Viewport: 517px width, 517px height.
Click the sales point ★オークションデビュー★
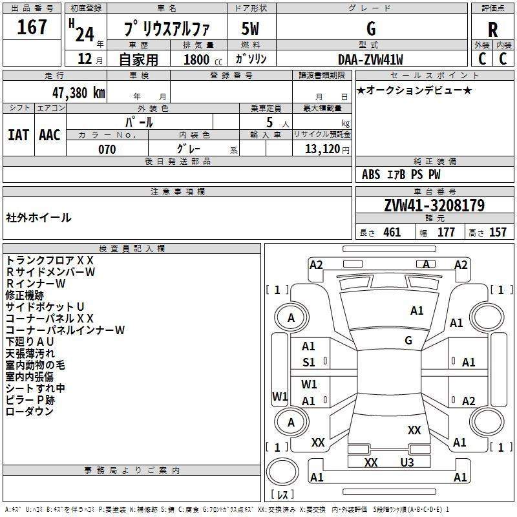click(414, 90)
